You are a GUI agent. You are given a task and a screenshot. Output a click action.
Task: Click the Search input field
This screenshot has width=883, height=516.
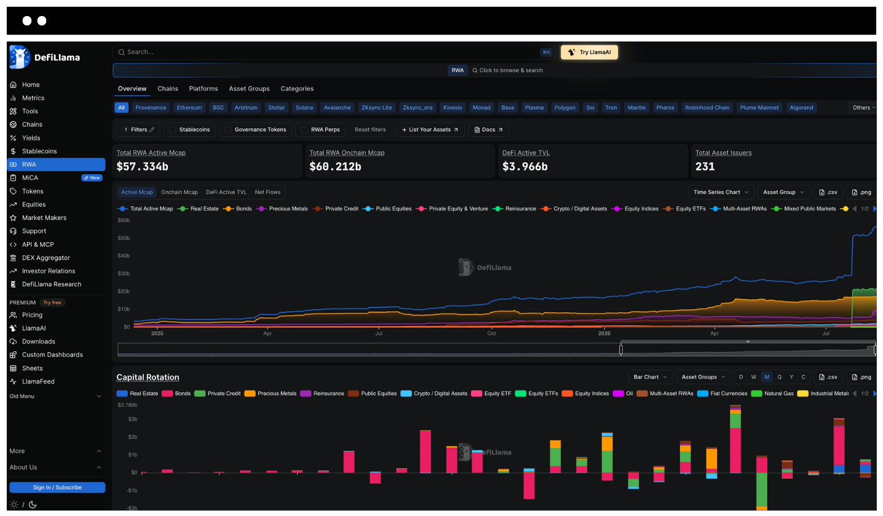click(333, 52)
